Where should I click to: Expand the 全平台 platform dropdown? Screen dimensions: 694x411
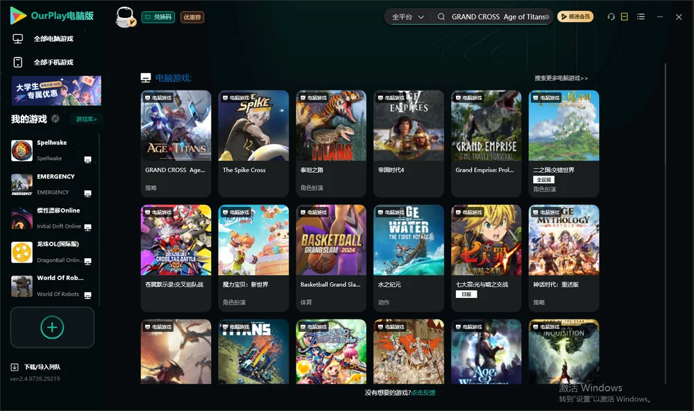pos(407,17)
